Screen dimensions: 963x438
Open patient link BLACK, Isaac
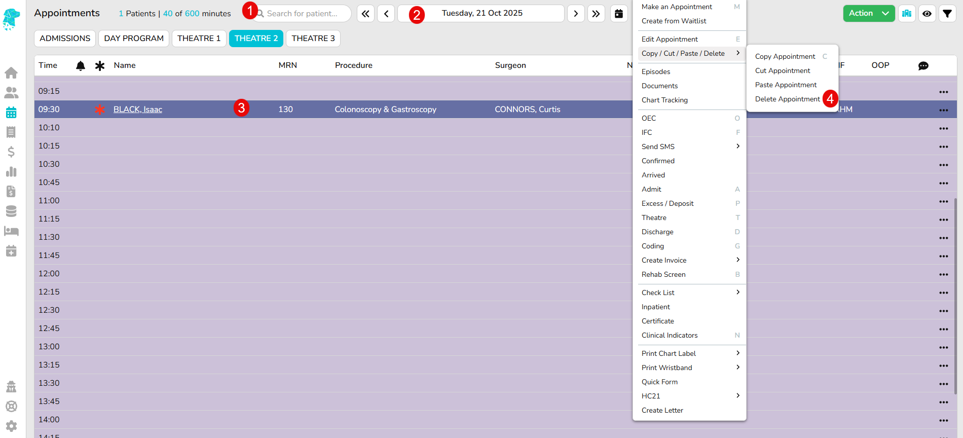pos(138,109)
